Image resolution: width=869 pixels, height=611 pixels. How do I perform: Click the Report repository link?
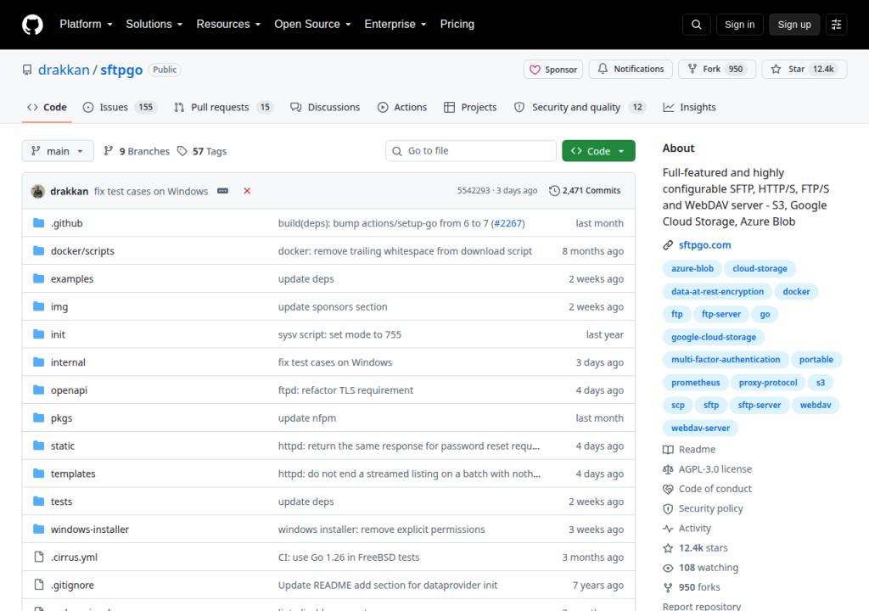pyautogui.click(x=702, y=606)
